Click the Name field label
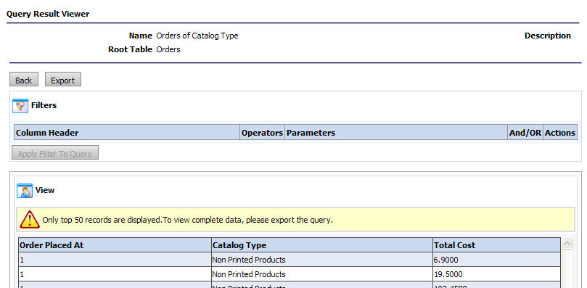This screenshot has width=587, height=288. pos(140,36)
